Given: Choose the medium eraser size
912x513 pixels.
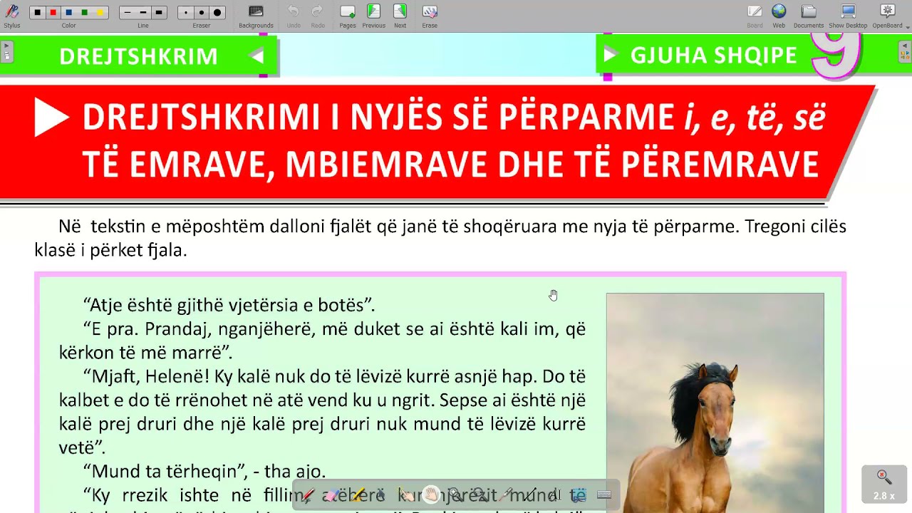Looking at the screenshot, I should (x=202, y=12).
